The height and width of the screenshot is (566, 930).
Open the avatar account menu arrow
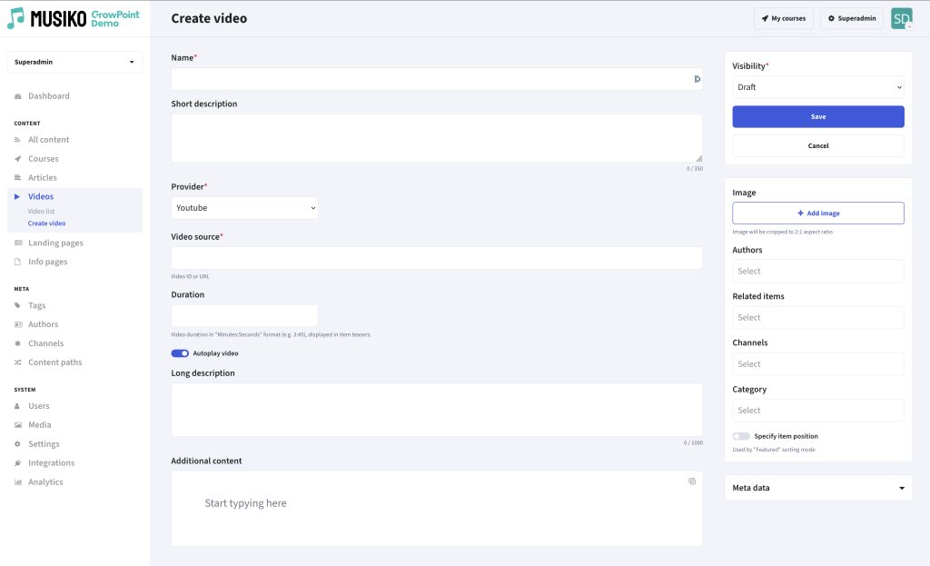[909, 26]
